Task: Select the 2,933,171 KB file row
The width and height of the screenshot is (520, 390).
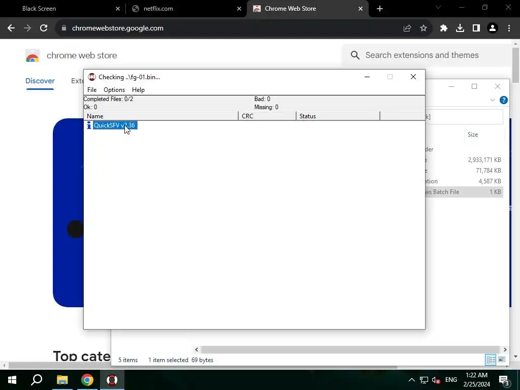Action: [464, 160]
